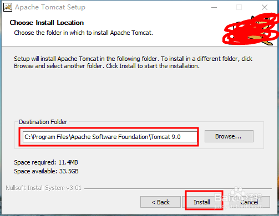279x216 pixels.
Task: Abort setup using the Cancel button
Action: click(250, 202)
